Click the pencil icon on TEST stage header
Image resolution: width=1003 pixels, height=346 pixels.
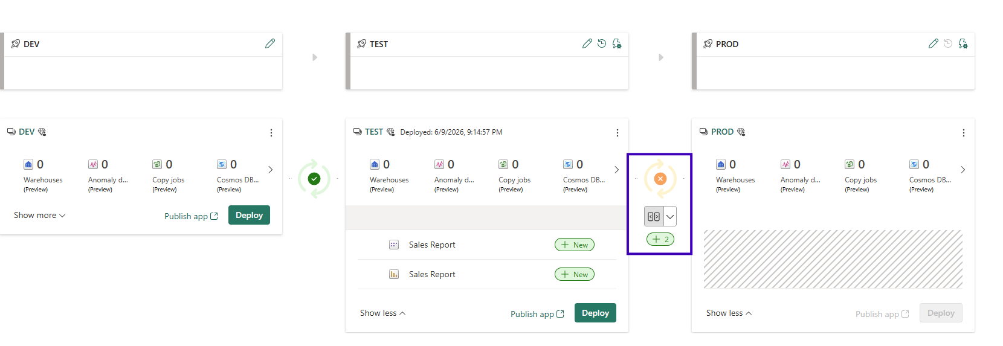tap(587, 43)
